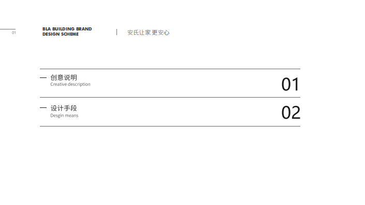365x205 pixels.
Task: Select the 设计手段 heading
Action: [x=64, y=108]
